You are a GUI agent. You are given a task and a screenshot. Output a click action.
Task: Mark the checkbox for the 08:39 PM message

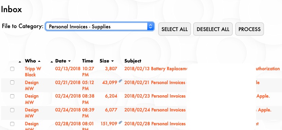(12, 110)
